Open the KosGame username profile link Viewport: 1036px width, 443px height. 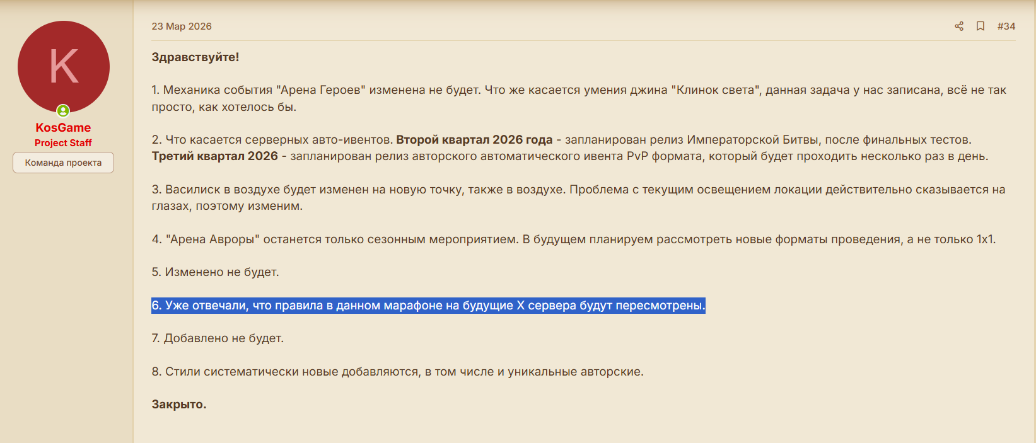pos(63,128)
